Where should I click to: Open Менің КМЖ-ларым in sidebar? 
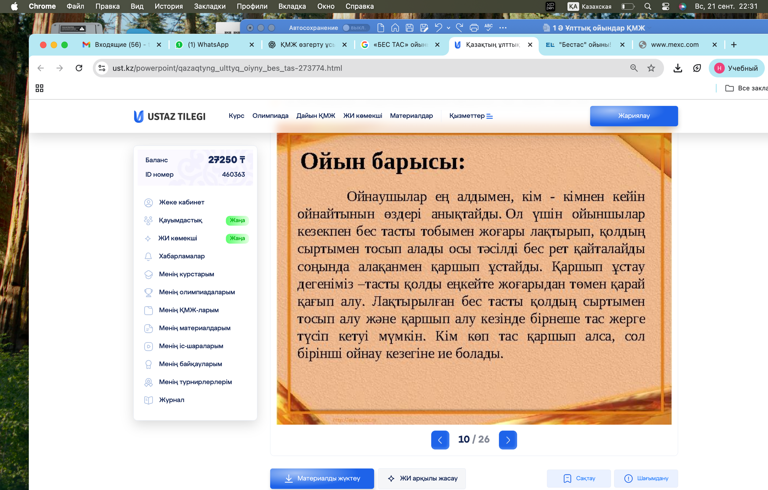pyautogui.click(x=189, y=310)
